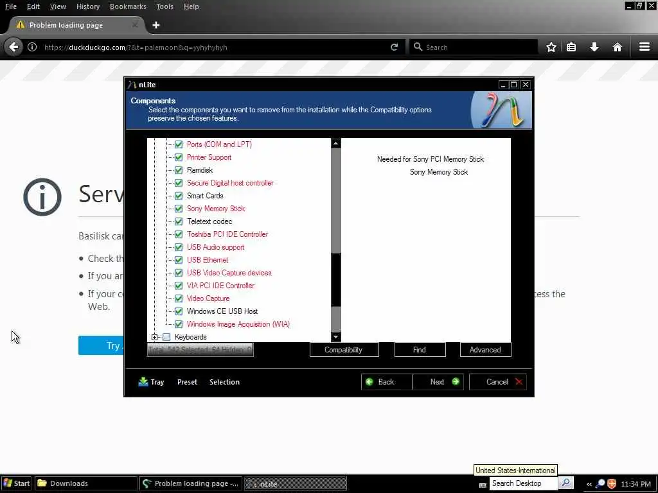Toggle the Video Capture checkbox
The image size is (658, 493).
coord(179,298)
